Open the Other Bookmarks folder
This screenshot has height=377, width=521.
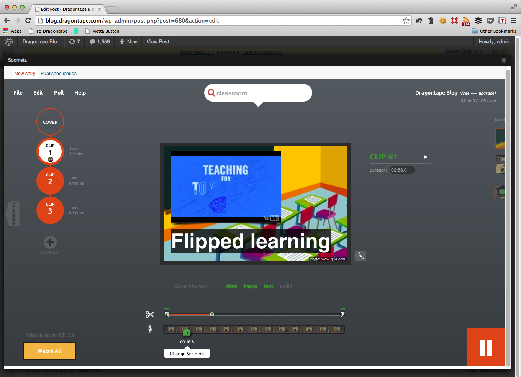(x=494, y=31)
